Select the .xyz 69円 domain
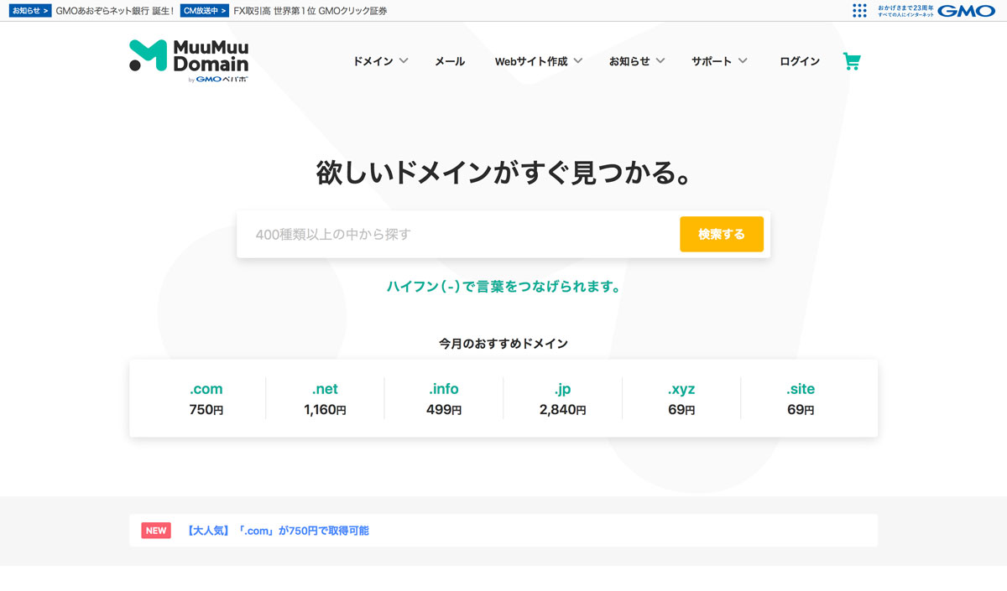Screen dimensions: 1007x591 tap(681, 399)
